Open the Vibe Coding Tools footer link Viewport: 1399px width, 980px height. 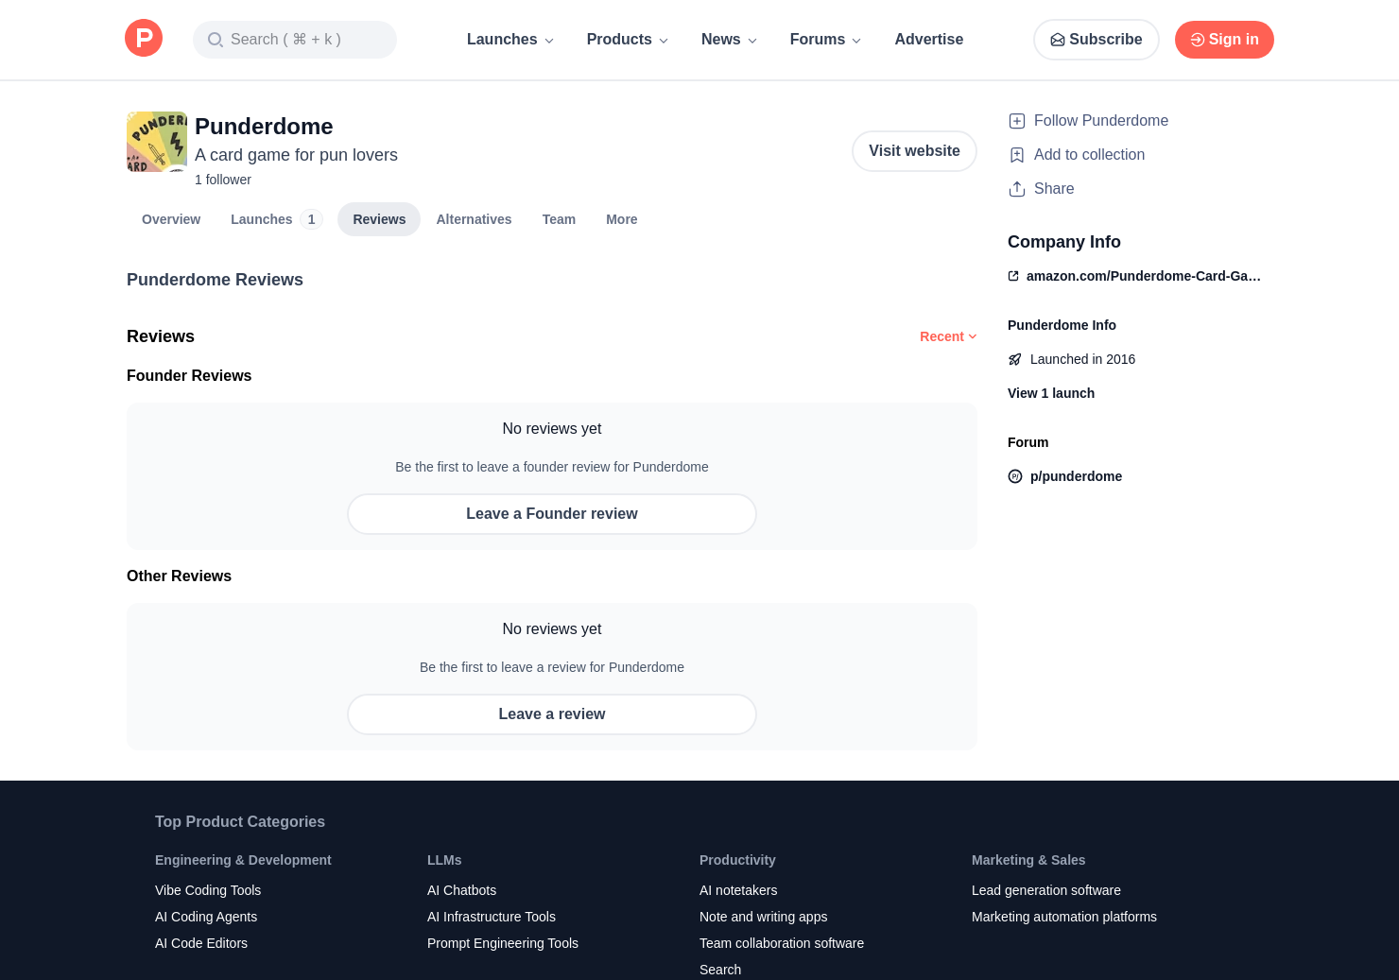click(208, 890)
